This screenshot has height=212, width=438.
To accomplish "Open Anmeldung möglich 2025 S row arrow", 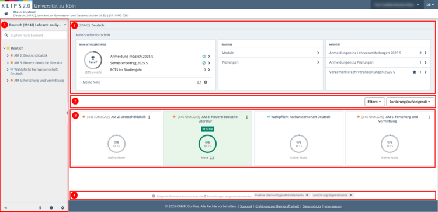I will (x=209, y=57).
